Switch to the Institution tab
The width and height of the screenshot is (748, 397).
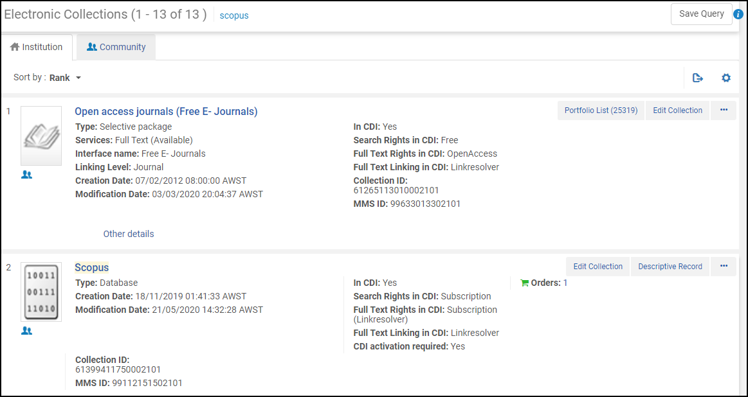coord(37,47)
